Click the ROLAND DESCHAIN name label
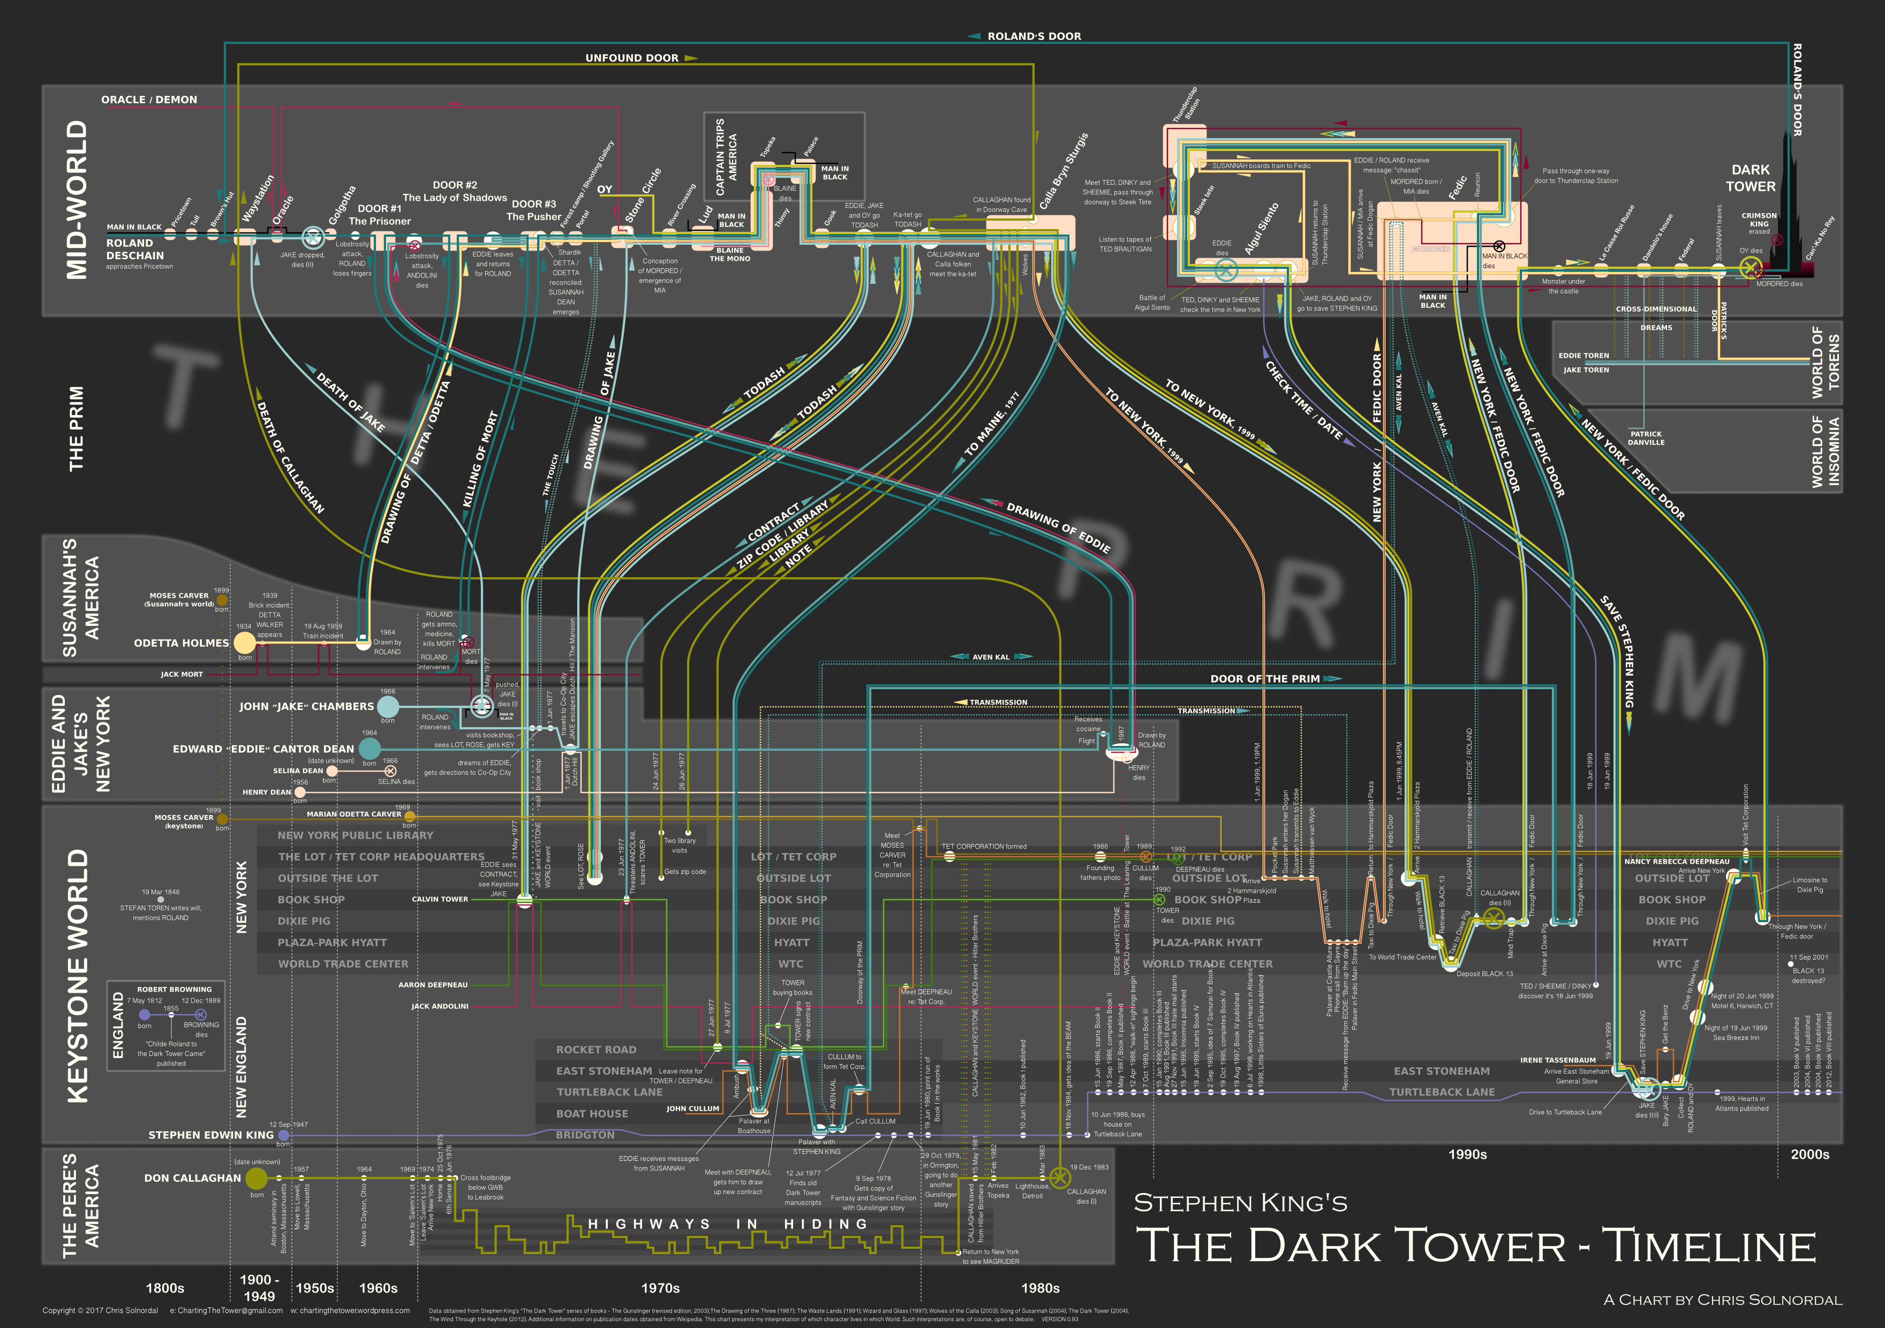 pos(135,248)
